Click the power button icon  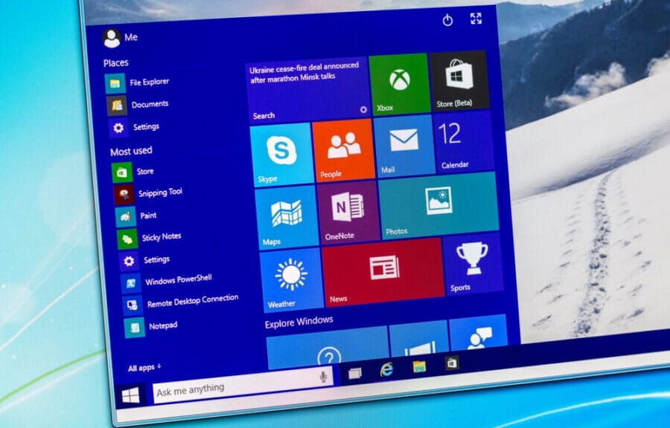point(447,20)
